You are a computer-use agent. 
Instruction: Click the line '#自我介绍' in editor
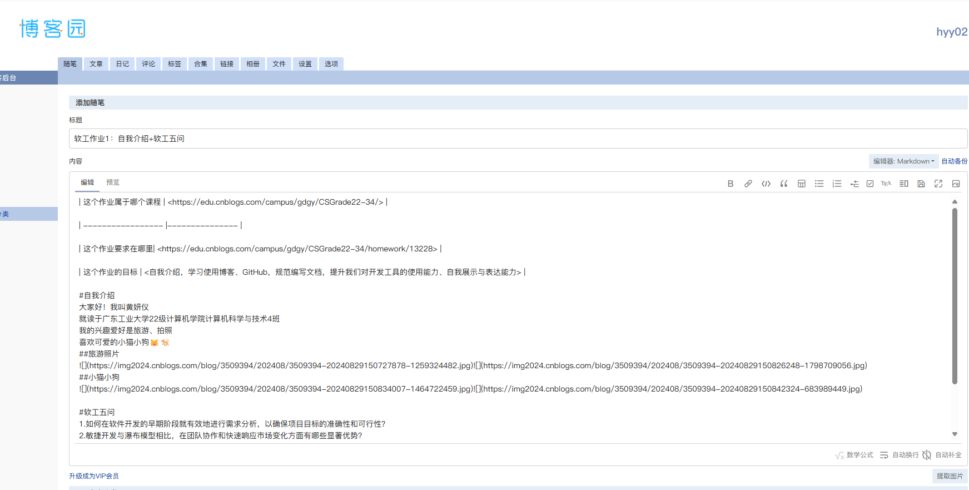(x=97, y=295)
